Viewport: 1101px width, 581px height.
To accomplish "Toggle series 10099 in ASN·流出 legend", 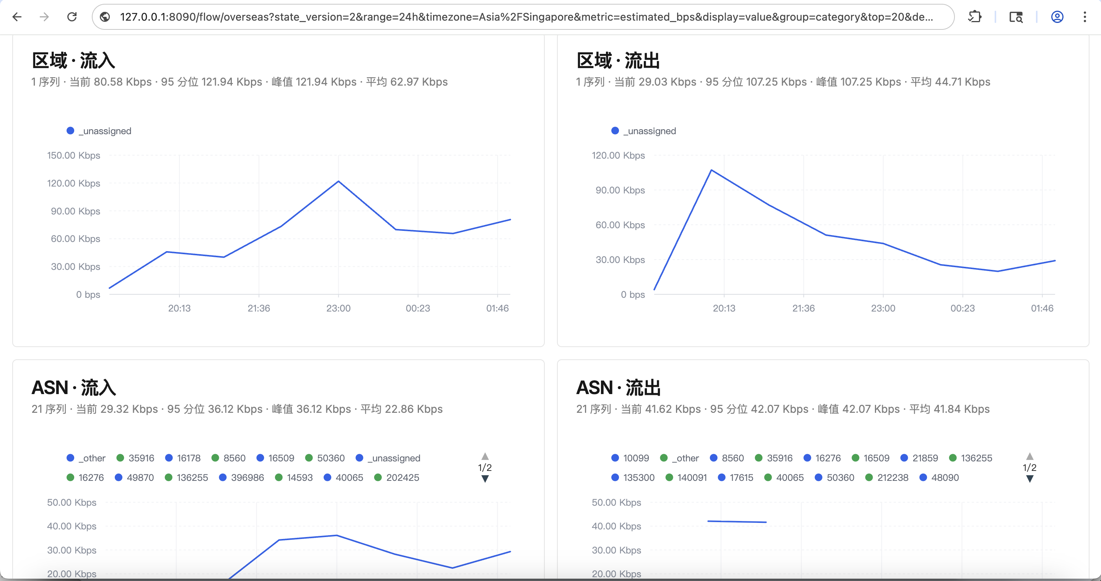I will pos(630,458).
